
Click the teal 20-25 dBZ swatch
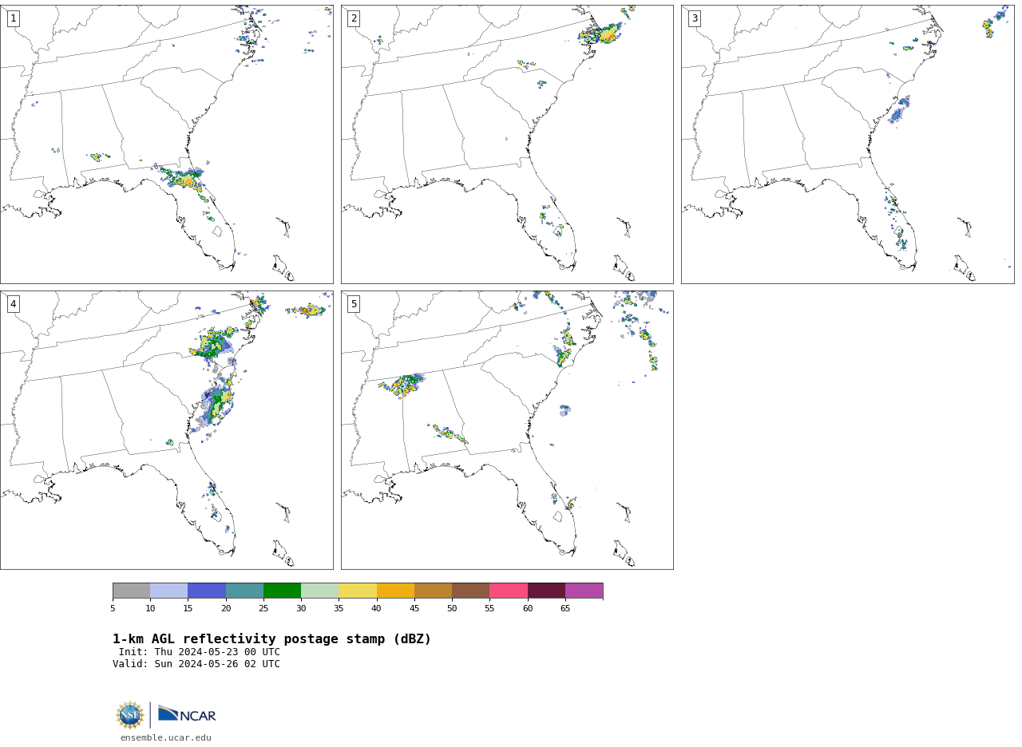click(244, 591)
